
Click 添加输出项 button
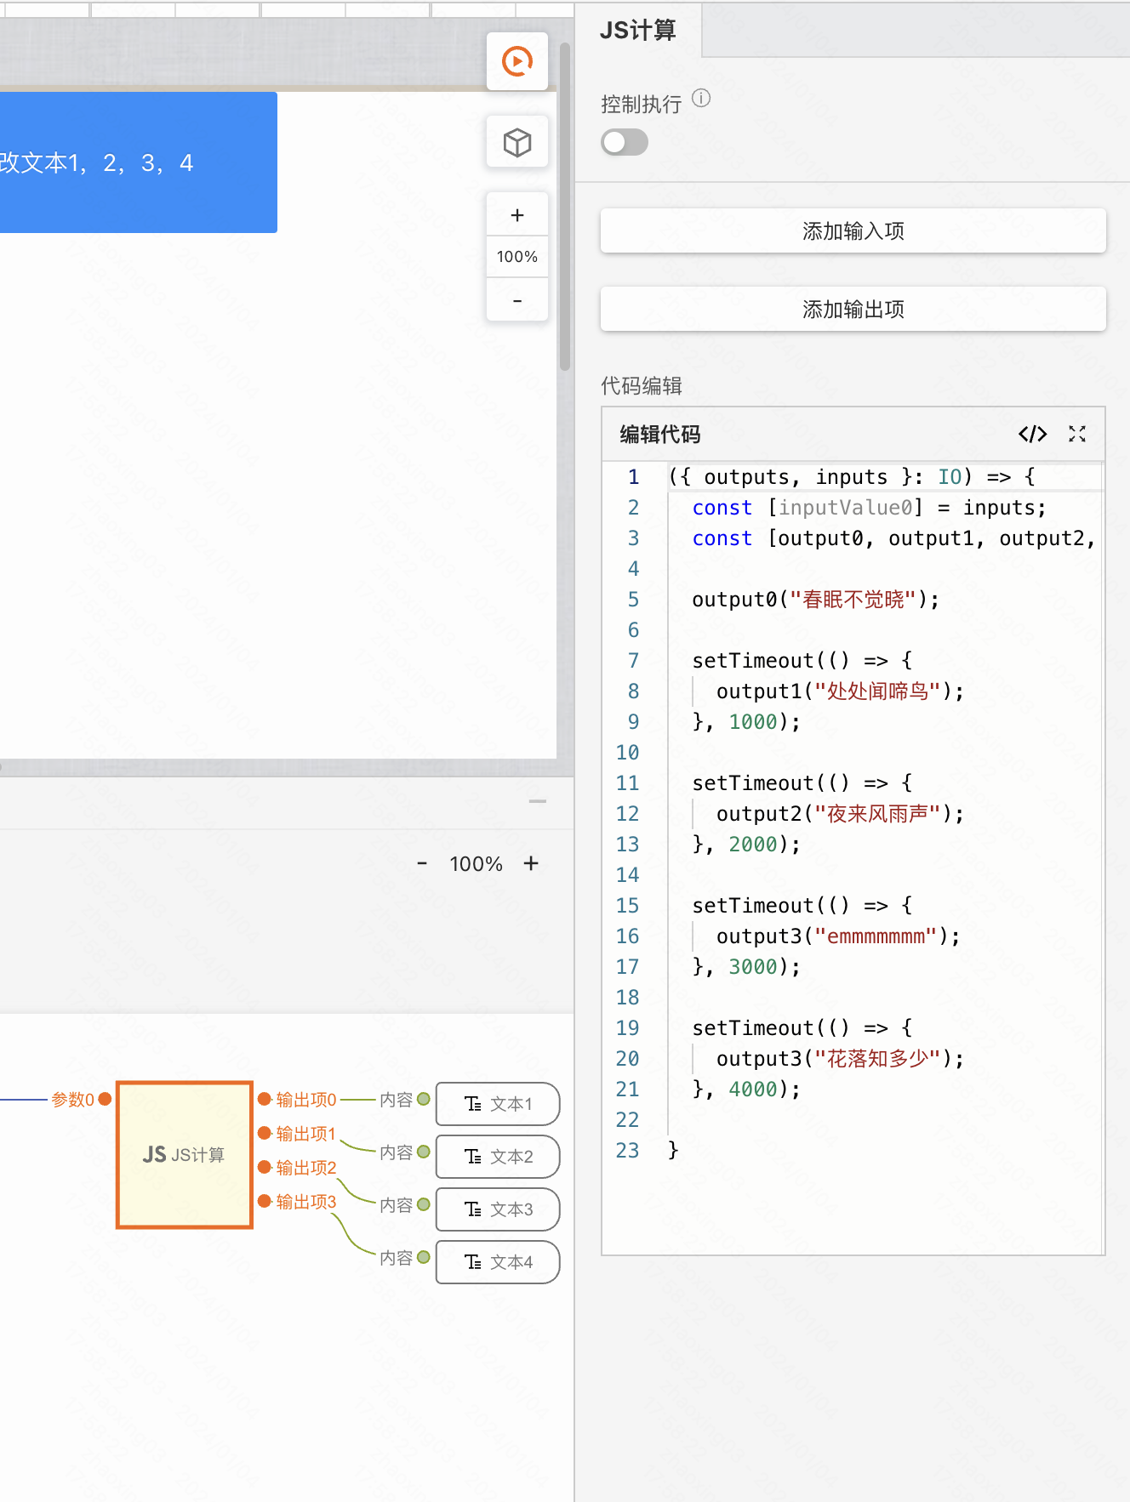(853, 309)
